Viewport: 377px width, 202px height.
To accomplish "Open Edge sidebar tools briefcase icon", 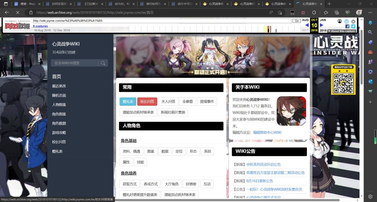I will point(370,52).
